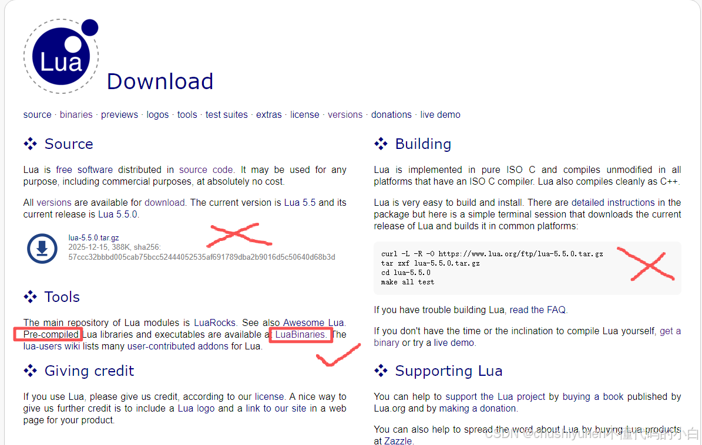Click the cd lua-5.5.0 command line
Image resolution: width=702 pixels, height=445 pixels.
[405, 273]
